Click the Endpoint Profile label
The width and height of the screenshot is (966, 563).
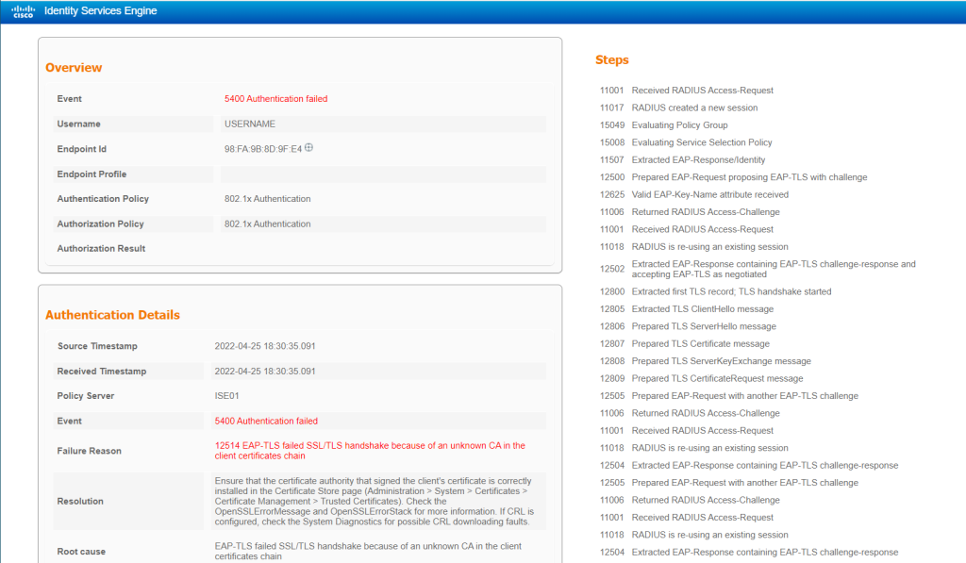point(92,174)
